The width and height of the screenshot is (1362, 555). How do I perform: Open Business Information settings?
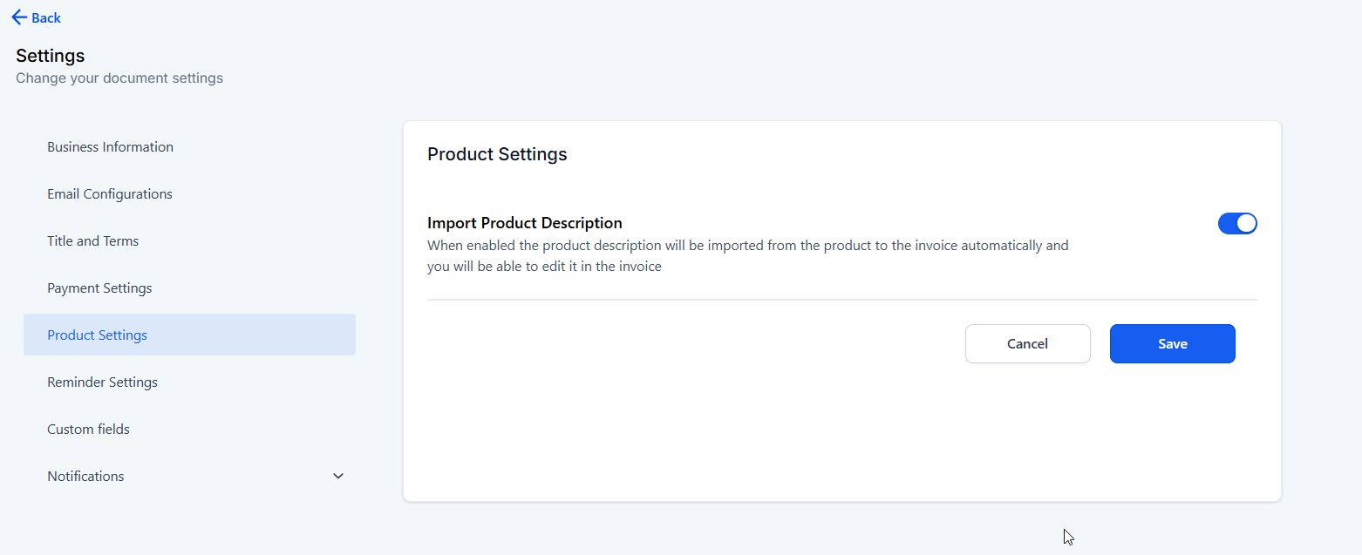(x=110, y=146)
